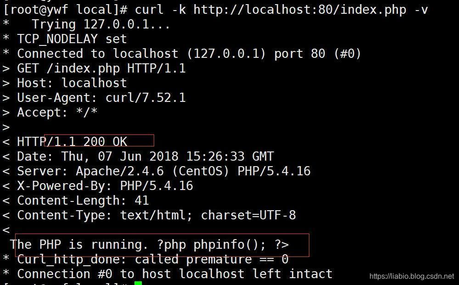Click the Curl_http_done: called premature line
The height and width of the screenshot is (285, 459).
tap(153, 259)
